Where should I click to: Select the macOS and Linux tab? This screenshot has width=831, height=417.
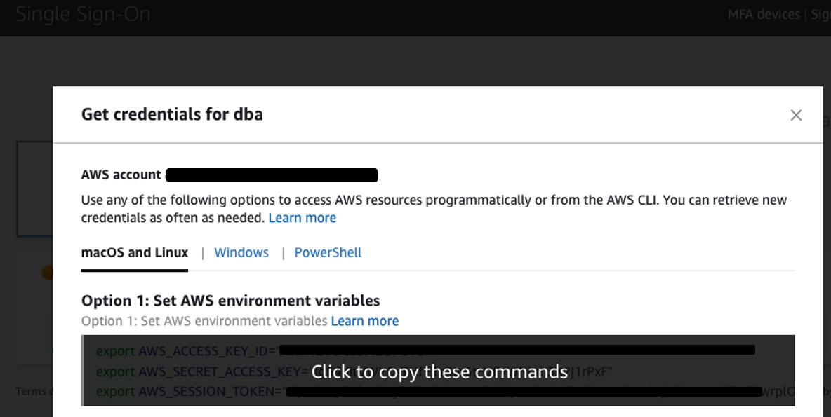pos(135,253)
